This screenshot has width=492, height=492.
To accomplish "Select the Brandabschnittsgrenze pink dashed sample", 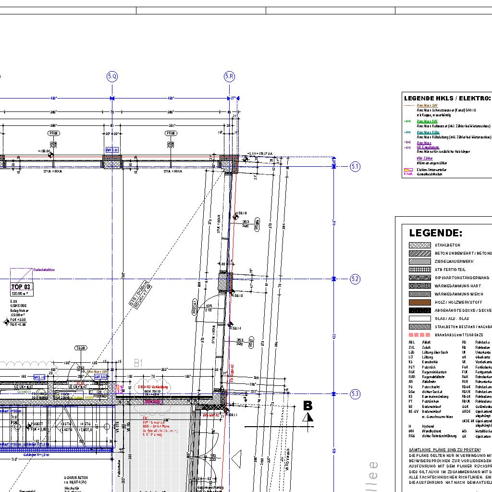I will coord(419,335).
